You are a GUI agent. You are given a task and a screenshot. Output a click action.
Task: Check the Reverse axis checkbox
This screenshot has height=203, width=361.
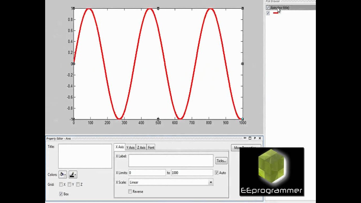point(130,191)
